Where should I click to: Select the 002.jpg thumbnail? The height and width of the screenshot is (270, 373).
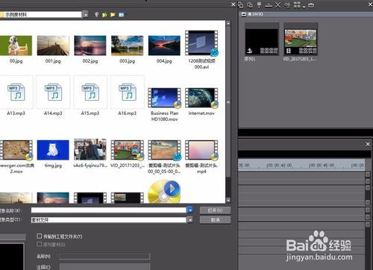[x=90, y=45]
